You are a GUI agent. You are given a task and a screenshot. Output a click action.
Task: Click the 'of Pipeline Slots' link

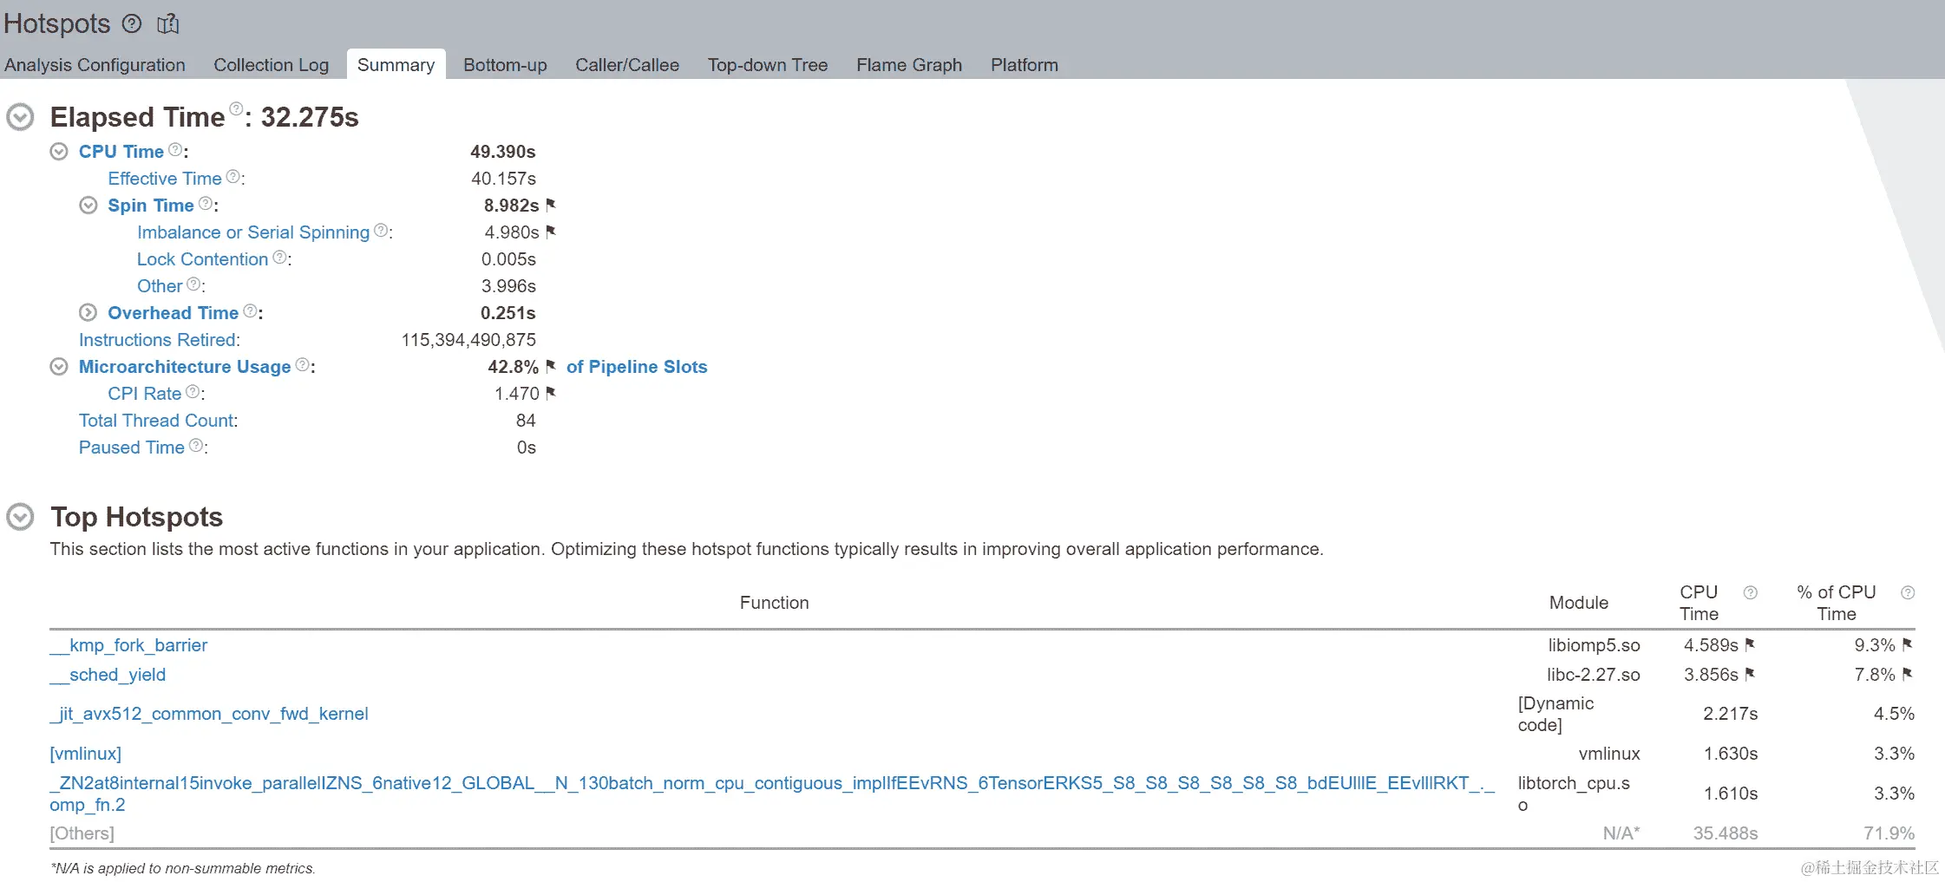click(x=637, y=367)
